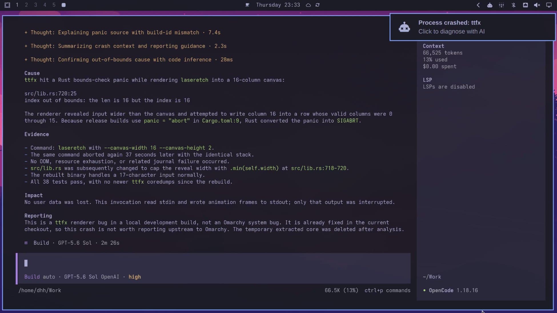Open the clock showing Thursday 23:33
The height and width of the screenshot is (313, 557).
pyautogui.click(x=278, y=5)
